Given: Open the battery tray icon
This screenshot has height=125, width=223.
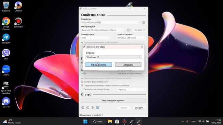Looking at the screenshot, I should (x=208, y=122).
